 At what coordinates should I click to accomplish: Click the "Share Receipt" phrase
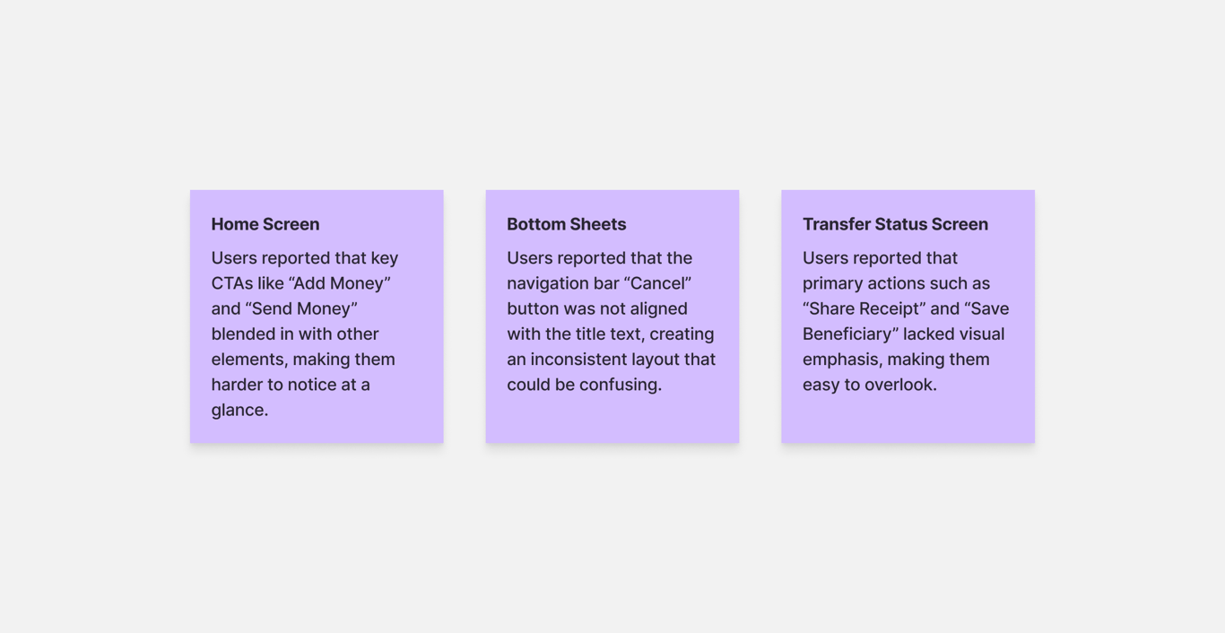pos(863,308)
